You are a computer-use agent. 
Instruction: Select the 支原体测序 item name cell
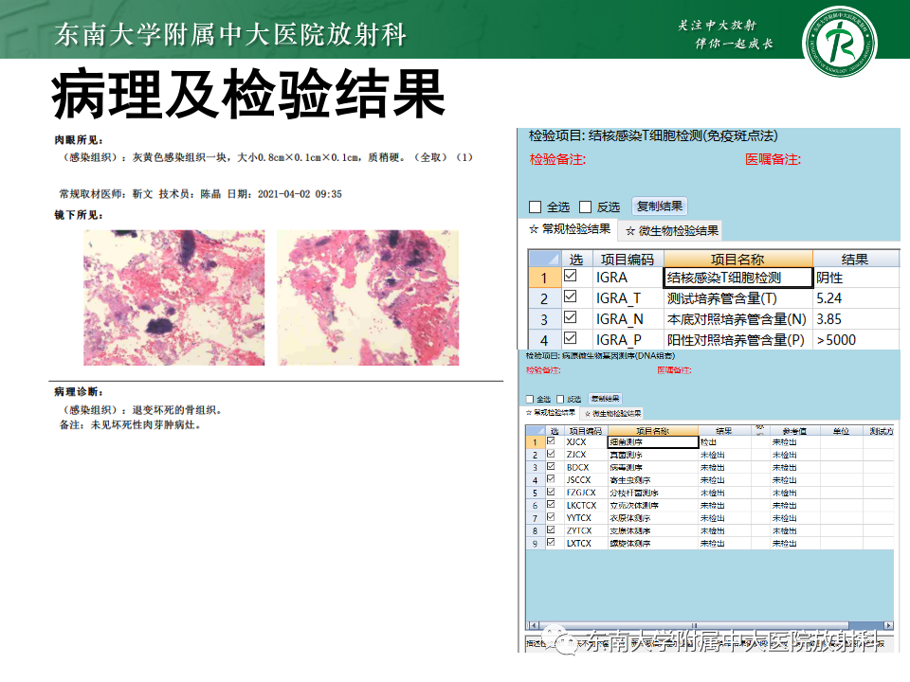pyautogui.click(x=653, y=530)
